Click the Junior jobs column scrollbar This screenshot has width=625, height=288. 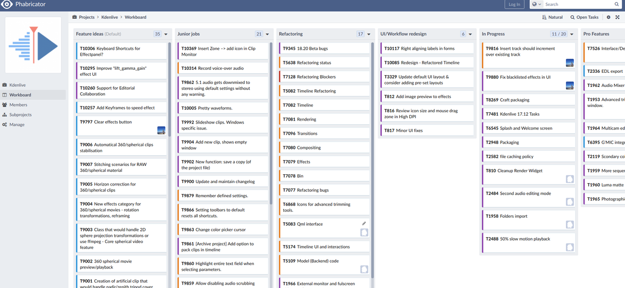(x=271, y=123)
